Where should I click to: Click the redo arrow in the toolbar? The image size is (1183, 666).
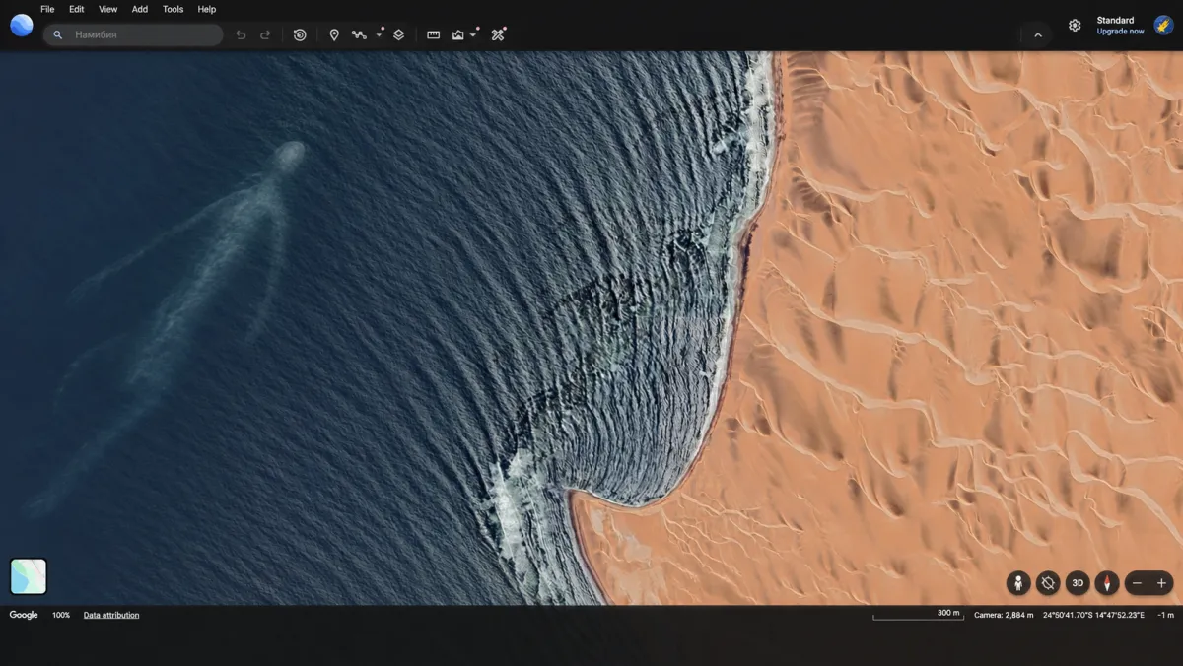pos(265,34)
